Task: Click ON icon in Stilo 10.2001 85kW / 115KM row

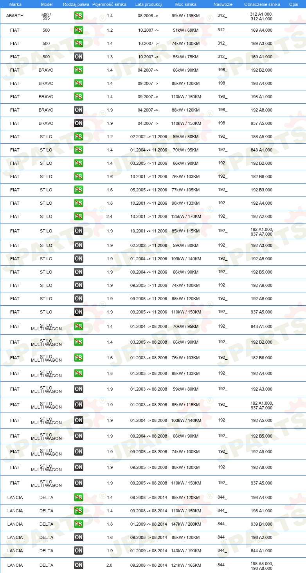Action: [x=78, y=231]
